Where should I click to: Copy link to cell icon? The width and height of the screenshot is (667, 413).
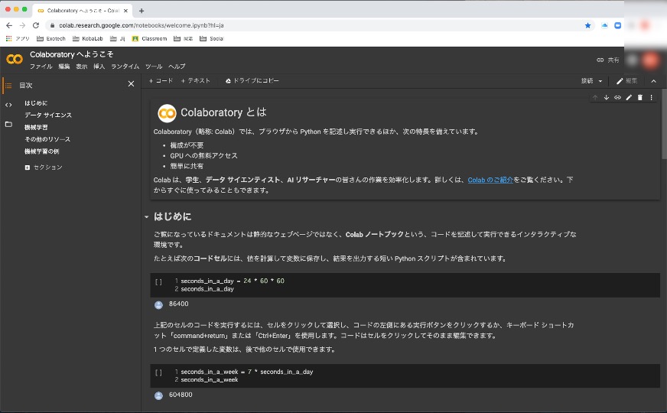617,97
